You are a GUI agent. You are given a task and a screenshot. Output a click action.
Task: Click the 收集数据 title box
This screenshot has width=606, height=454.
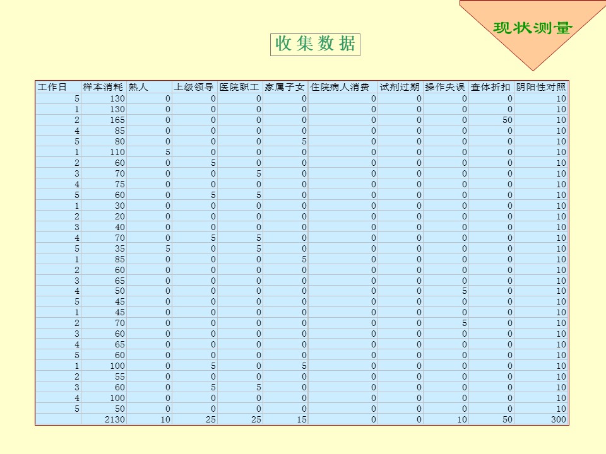[315, 44]
